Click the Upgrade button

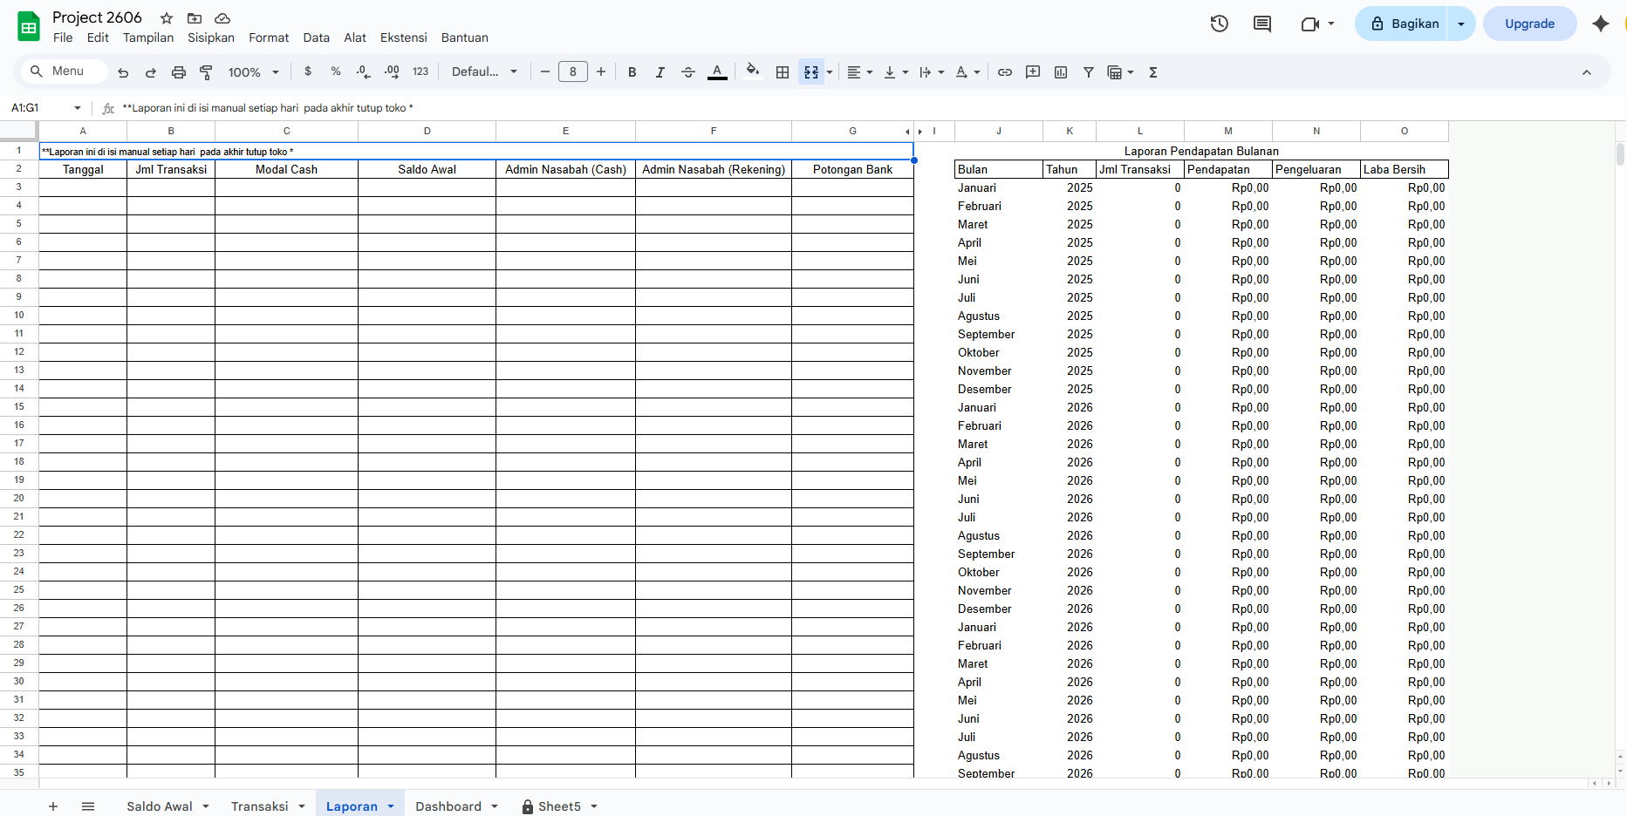[1529, 24]
